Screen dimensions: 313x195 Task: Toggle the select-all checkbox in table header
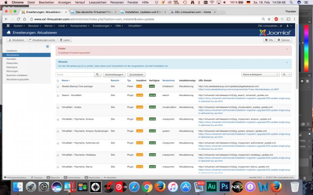(58, 80)
